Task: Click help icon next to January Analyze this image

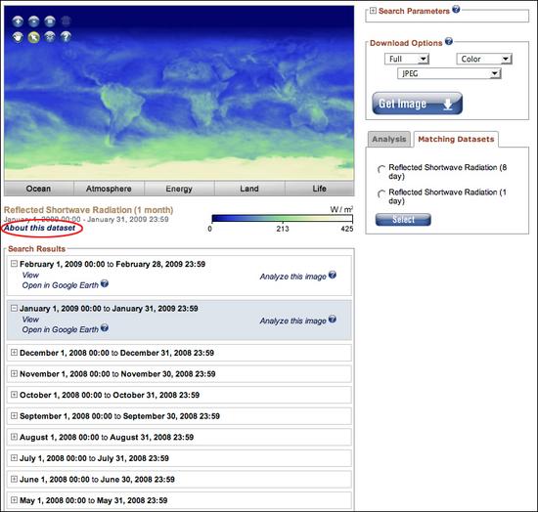Action: (333, 320)
